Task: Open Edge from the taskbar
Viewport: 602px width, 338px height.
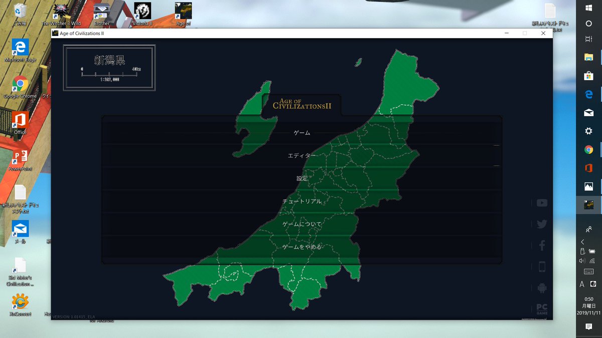Action: (589, 94)
